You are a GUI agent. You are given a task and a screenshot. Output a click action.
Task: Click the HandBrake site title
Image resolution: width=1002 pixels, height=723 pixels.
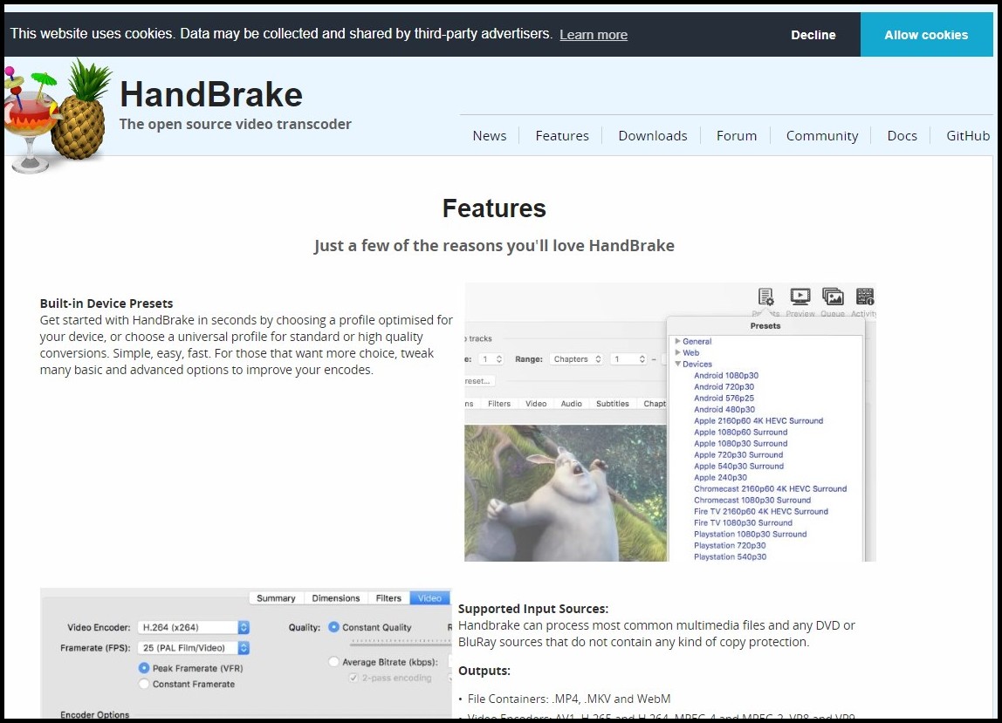(x=211, y=94)
